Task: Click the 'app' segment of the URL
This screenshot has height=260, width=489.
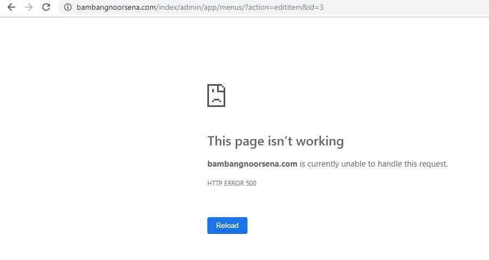Action: tap(210, 7)
